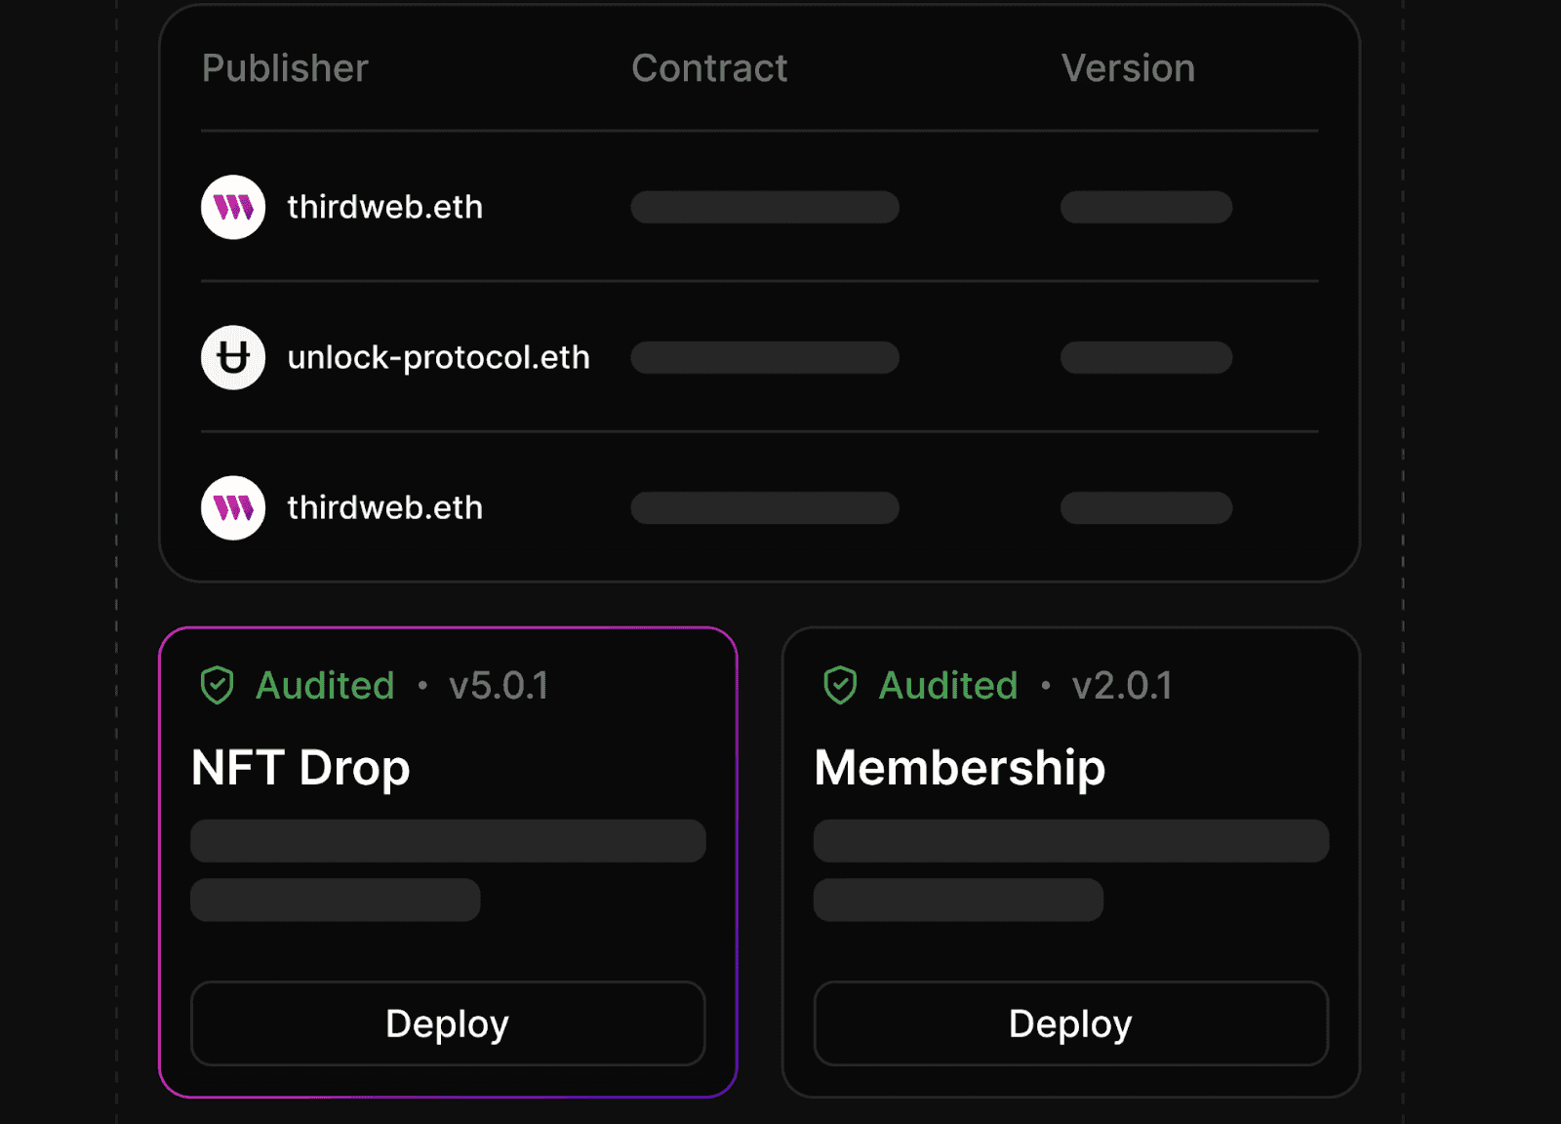
Task: Sort by the Contract column header
Action: pos(710,68)
